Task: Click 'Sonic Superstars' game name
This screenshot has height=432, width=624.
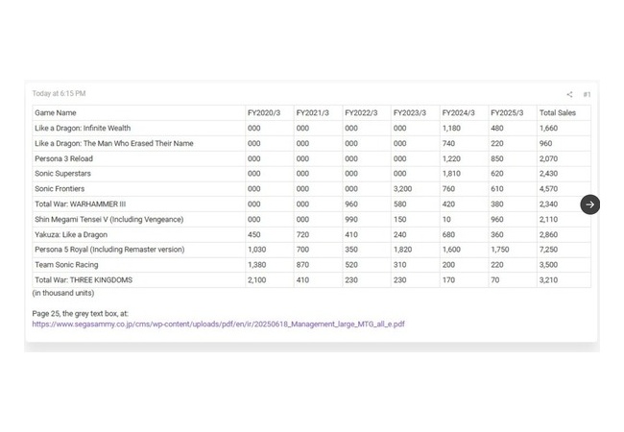Action: pos(62,174)
